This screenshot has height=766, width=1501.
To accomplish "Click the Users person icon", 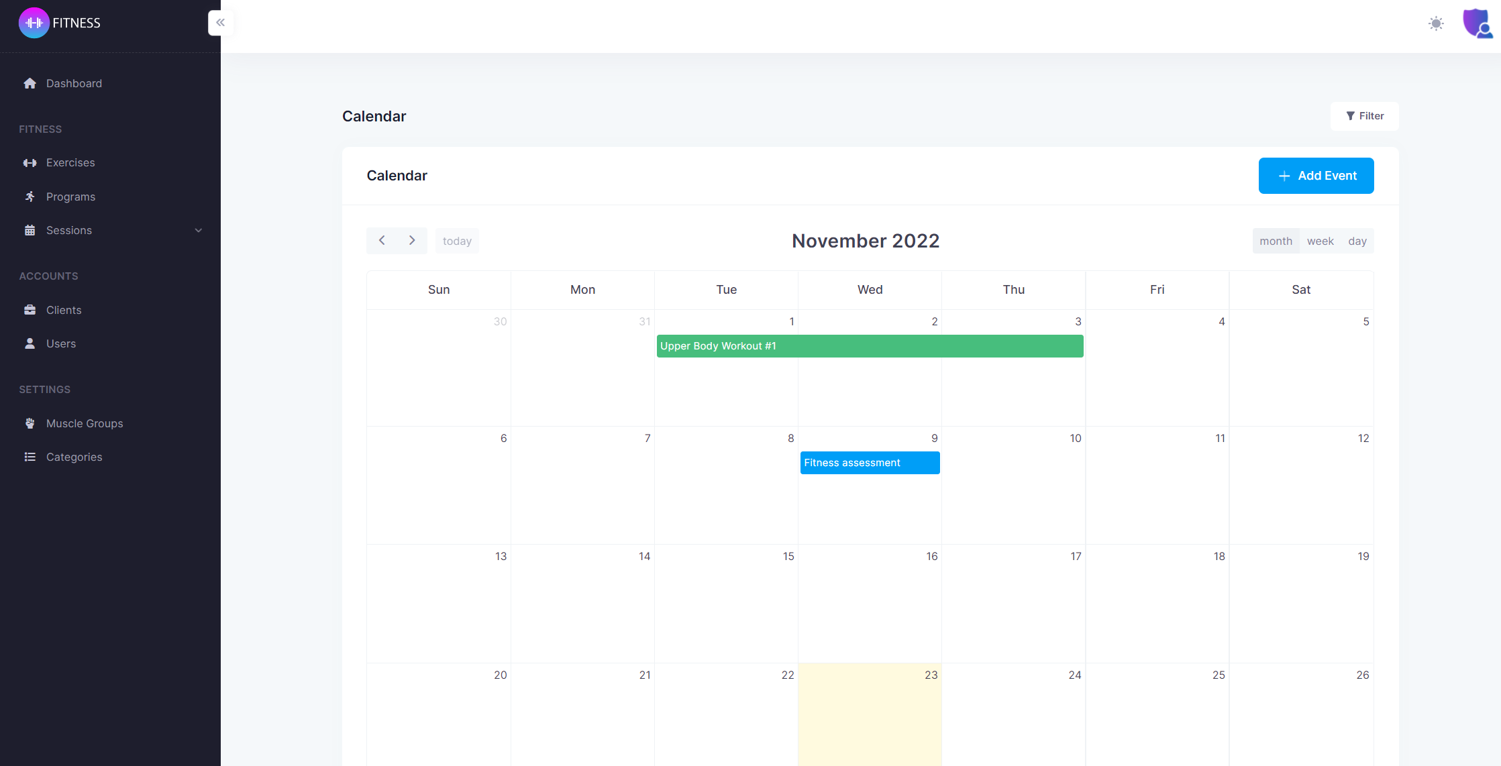I will [x=30, y=343].
